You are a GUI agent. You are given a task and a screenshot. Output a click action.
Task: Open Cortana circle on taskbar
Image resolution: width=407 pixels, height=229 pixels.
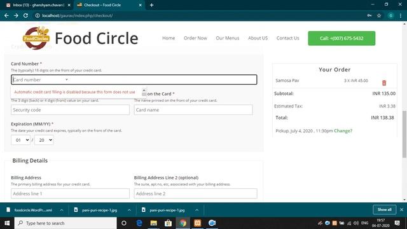coord(124,223)
